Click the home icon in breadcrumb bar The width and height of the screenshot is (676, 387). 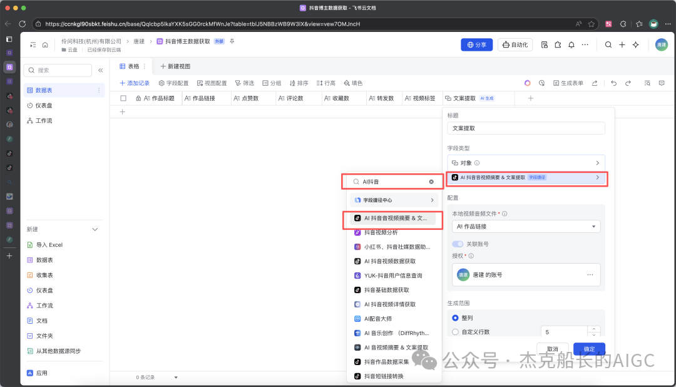(x=45, y=45)
